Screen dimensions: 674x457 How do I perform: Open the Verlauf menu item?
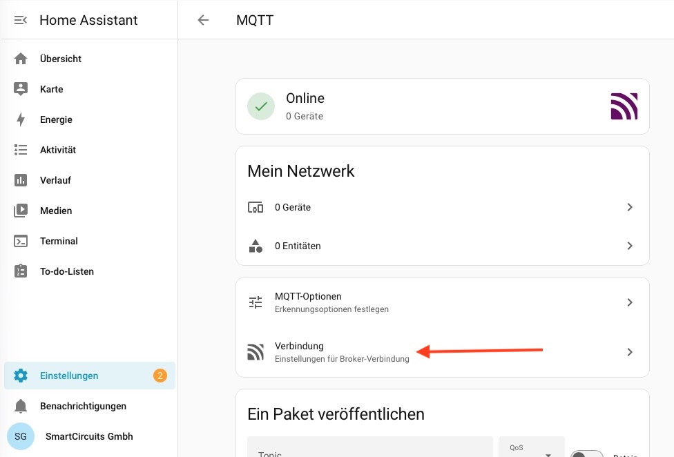(89, 180)
